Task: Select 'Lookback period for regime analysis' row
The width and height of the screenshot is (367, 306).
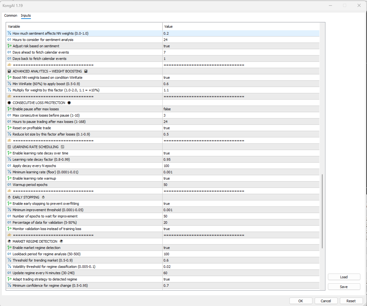Action: click(163, 254)
